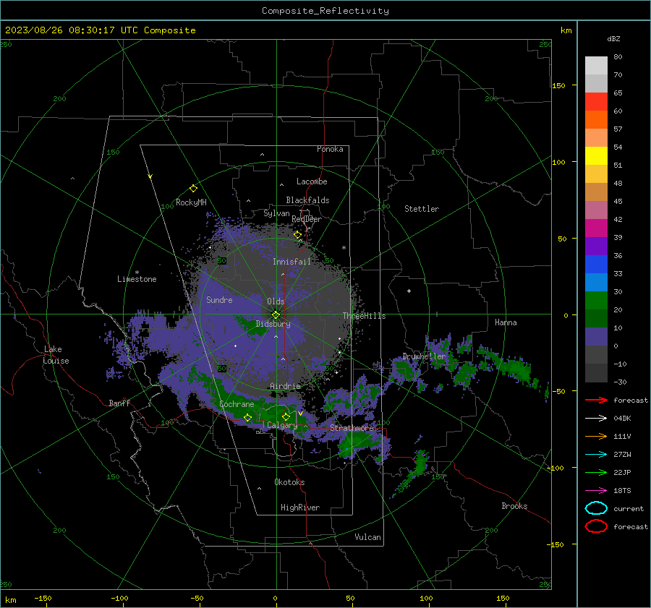Click the dBZ legend heading
Viewport: 651px width, 608px height.
pos(613,38)
